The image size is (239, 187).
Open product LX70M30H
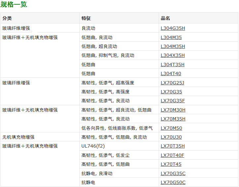173,110
